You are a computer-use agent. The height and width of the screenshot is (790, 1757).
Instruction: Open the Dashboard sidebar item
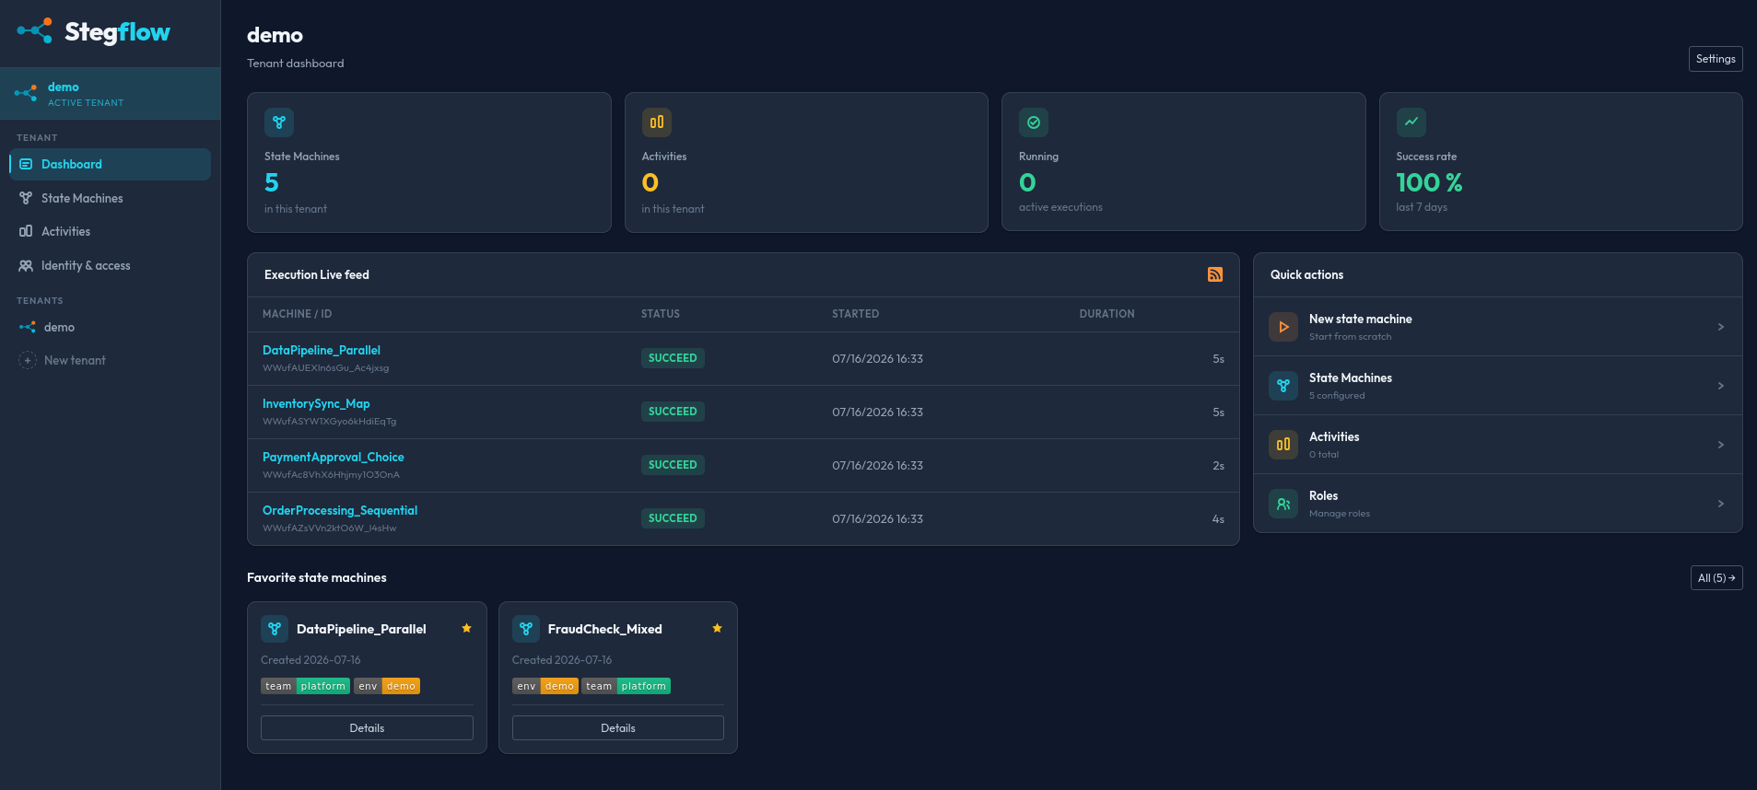pyautogui.click(x=110, y=164)
